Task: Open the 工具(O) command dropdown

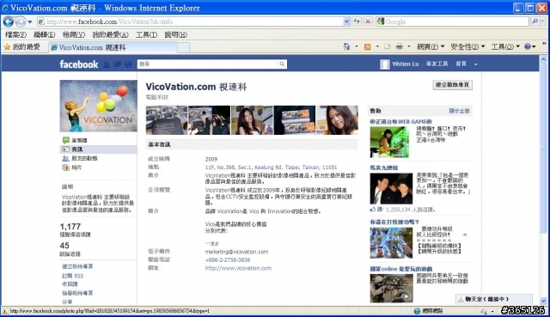Action: coord(505,46)
